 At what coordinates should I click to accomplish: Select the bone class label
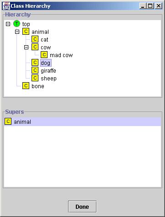coord(38,86)
